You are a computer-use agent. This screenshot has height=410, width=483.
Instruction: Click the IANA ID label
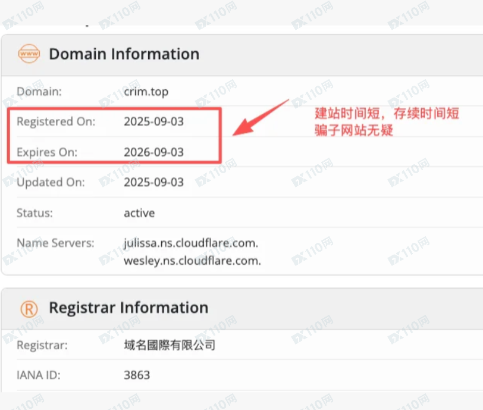39,375
